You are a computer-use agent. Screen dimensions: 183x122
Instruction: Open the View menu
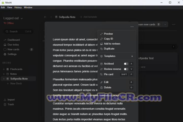click(10, 7)
